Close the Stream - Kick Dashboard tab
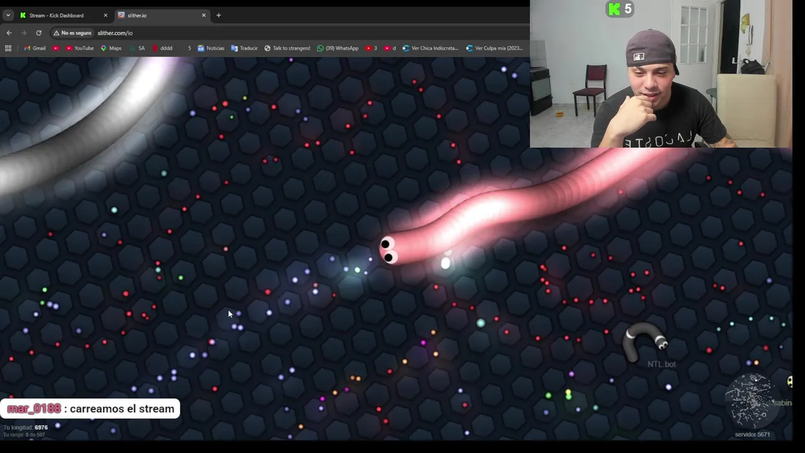Screen dimensions: 805x453 pos(105,15)
